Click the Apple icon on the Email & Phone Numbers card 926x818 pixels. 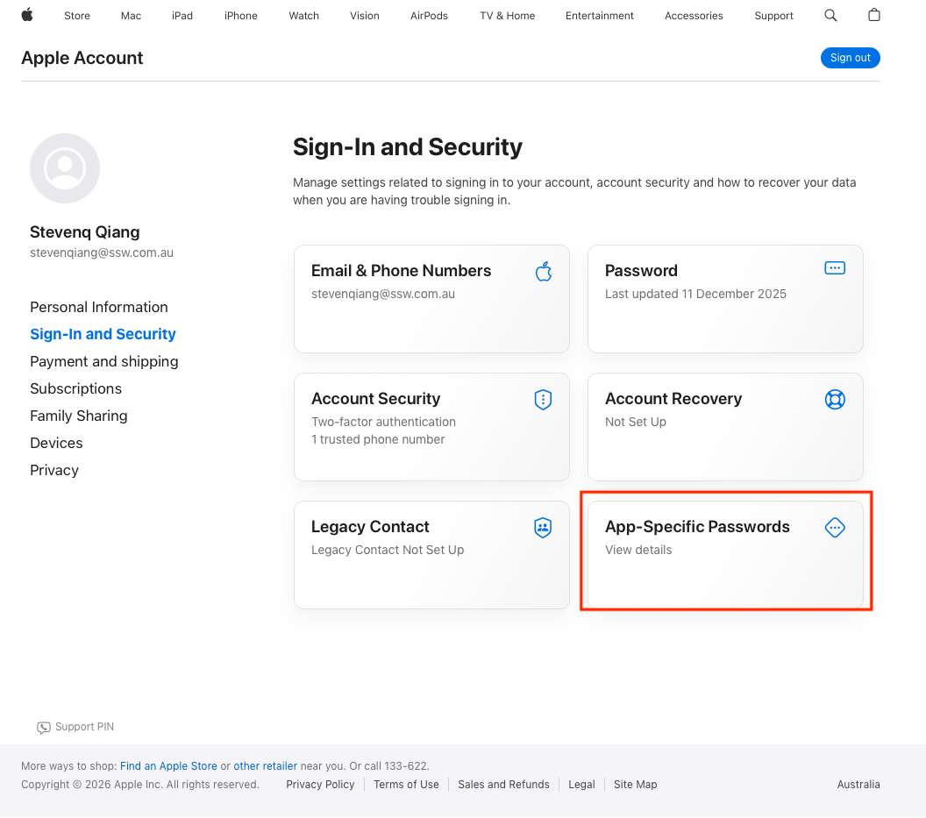point(544,271)
